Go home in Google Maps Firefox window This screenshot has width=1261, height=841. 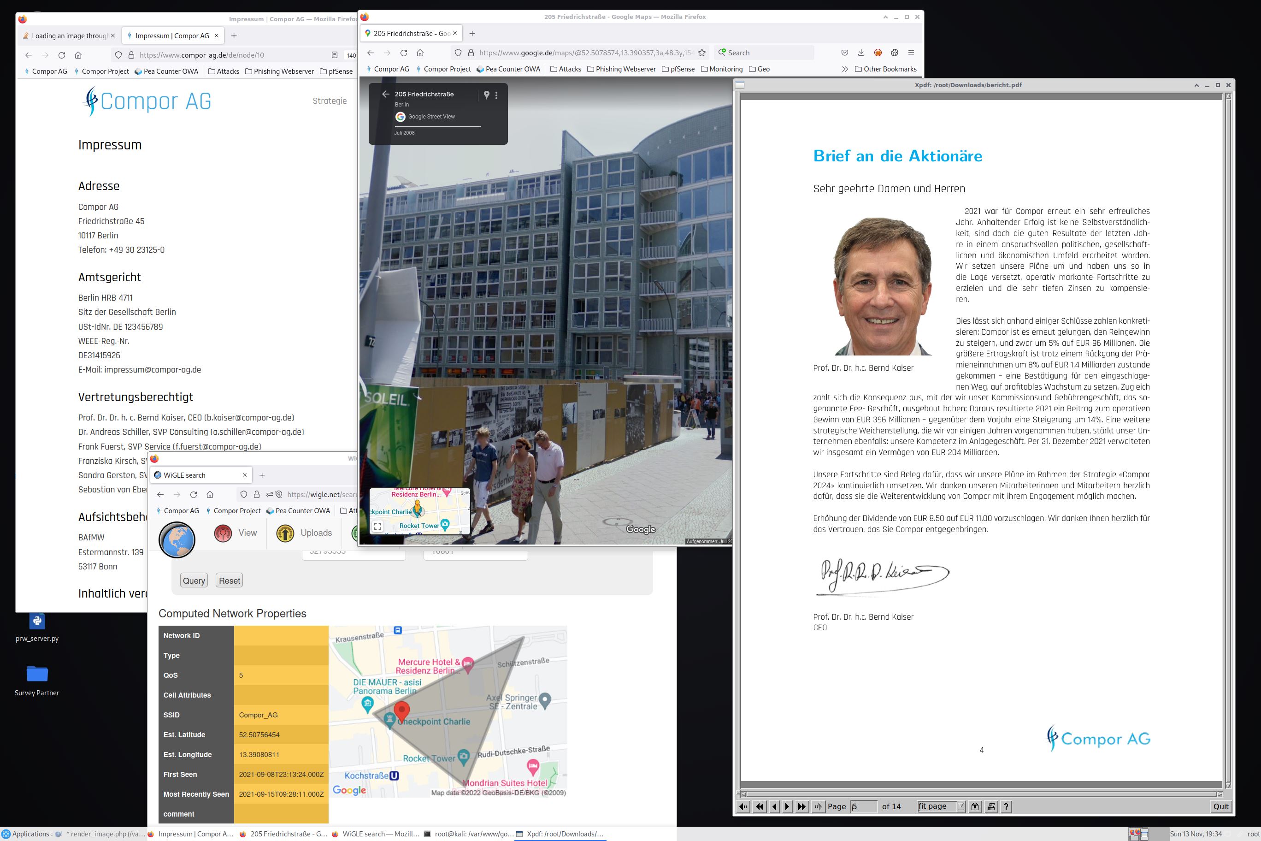[420, 53]
